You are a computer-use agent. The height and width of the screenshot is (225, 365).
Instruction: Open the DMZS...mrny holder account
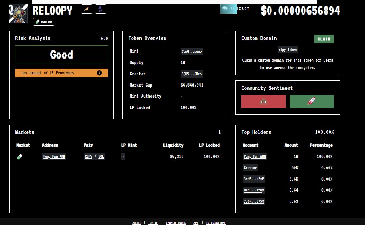(x=254, y=190)
